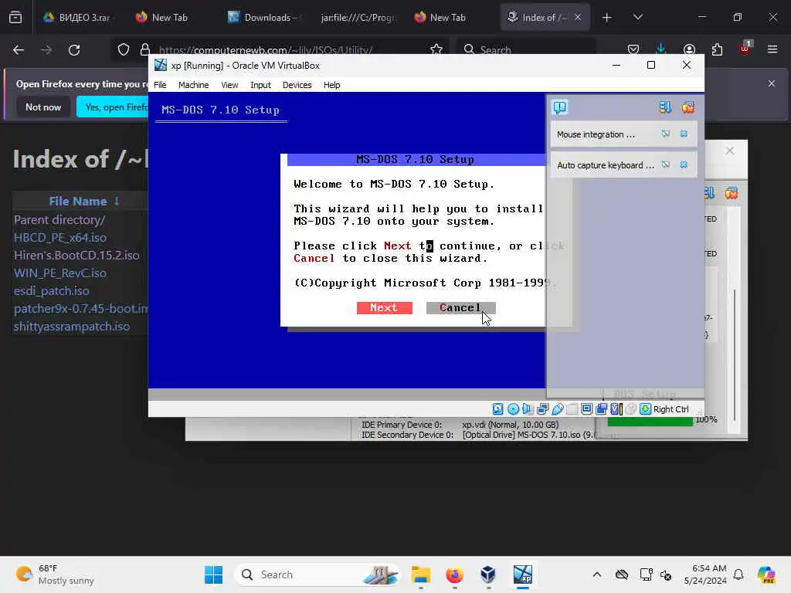Screen dimensions: 791x593
Task: Click the delete all notifications icon
Action: [688, 107]
